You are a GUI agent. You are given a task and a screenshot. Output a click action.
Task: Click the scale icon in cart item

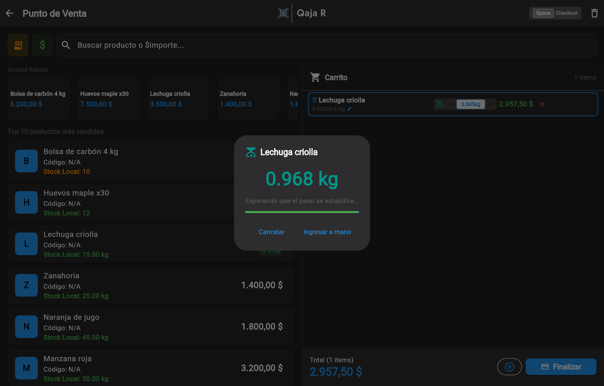[x=440, y=104]
